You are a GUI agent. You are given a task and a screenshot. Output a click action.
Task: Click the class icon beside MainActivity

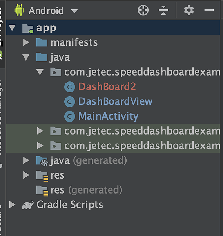click(x=70, y=116)
